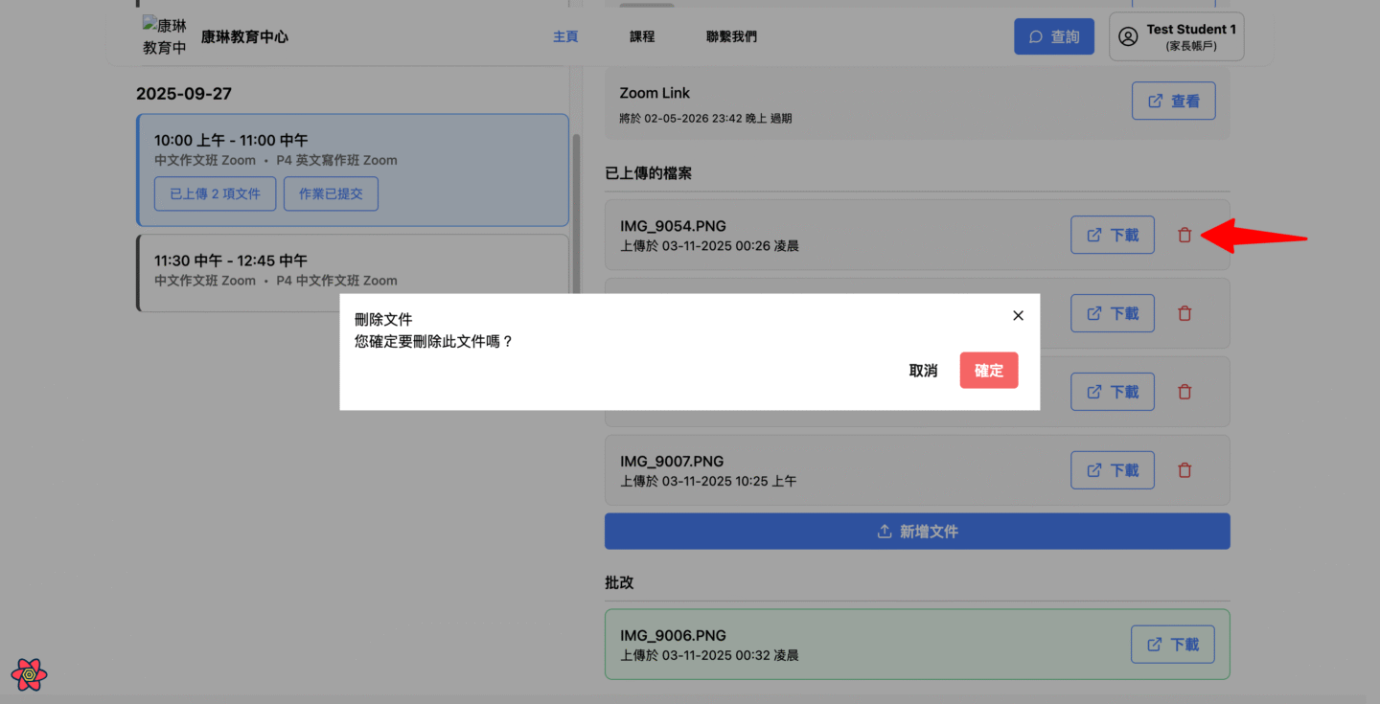This screenshot has width=1380, height=704.
Task: Select the 11:30 中午 - 12:45 中午 class card
Action: 353,271
